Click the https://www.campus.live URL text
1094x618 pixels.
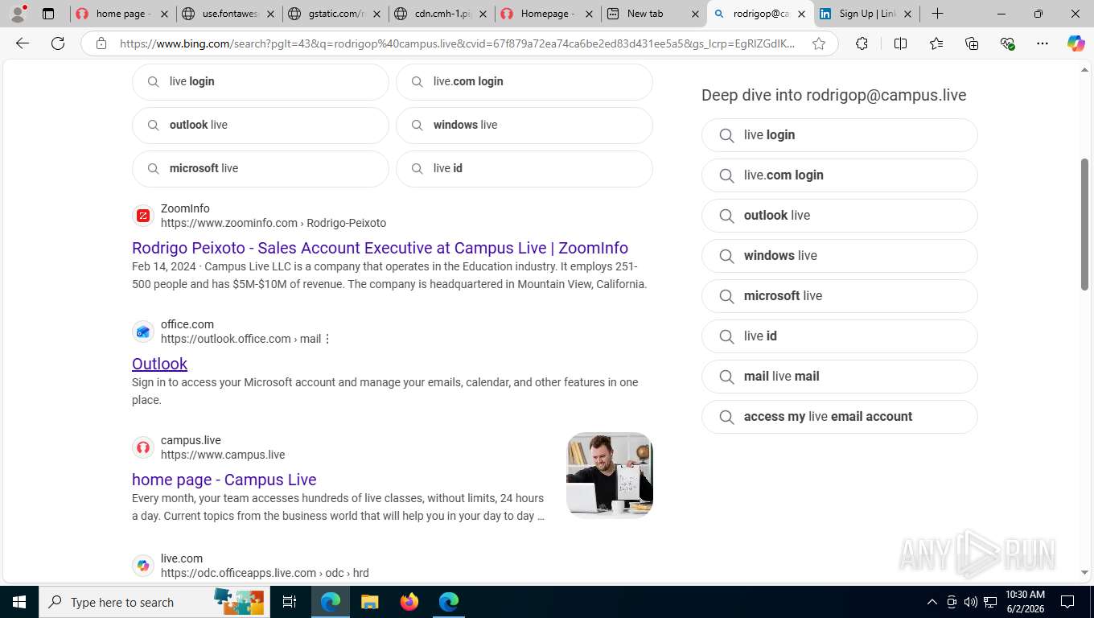(x=223, y=455)
